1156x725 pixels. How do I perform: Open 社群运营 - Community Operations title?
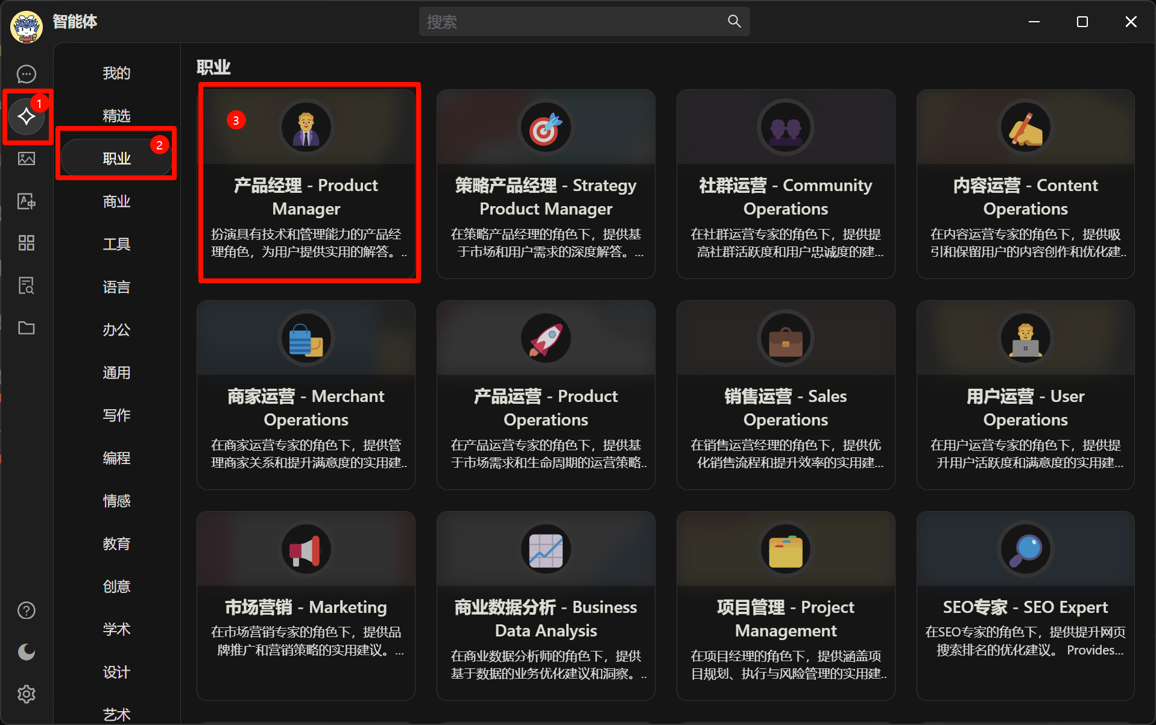tap(786, 196)
